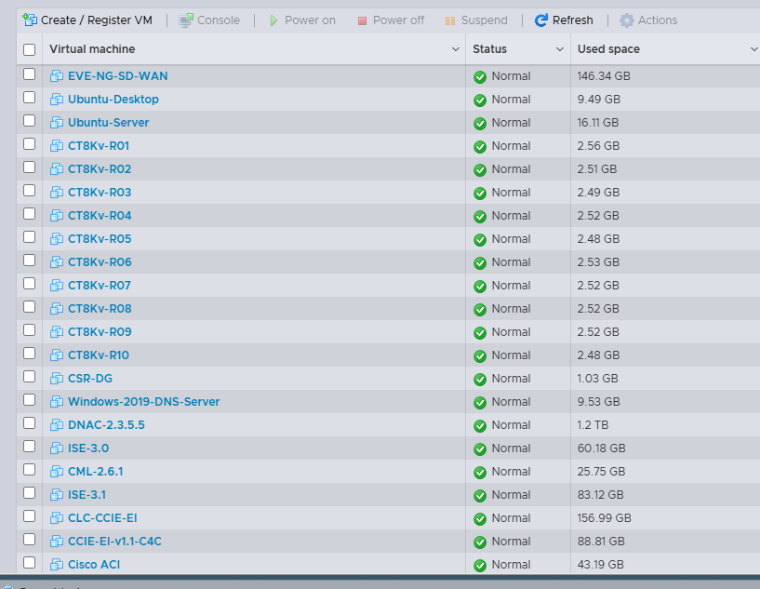Viewport: 760px width, 589px height.
Task: Open the Ubuntu-Server VM link
Action: [108, 123]
